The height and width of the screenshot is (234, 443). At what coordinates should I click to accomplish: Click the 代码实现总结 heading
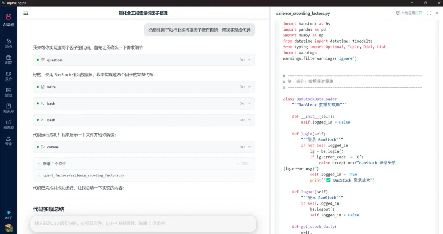click(48, 209)
